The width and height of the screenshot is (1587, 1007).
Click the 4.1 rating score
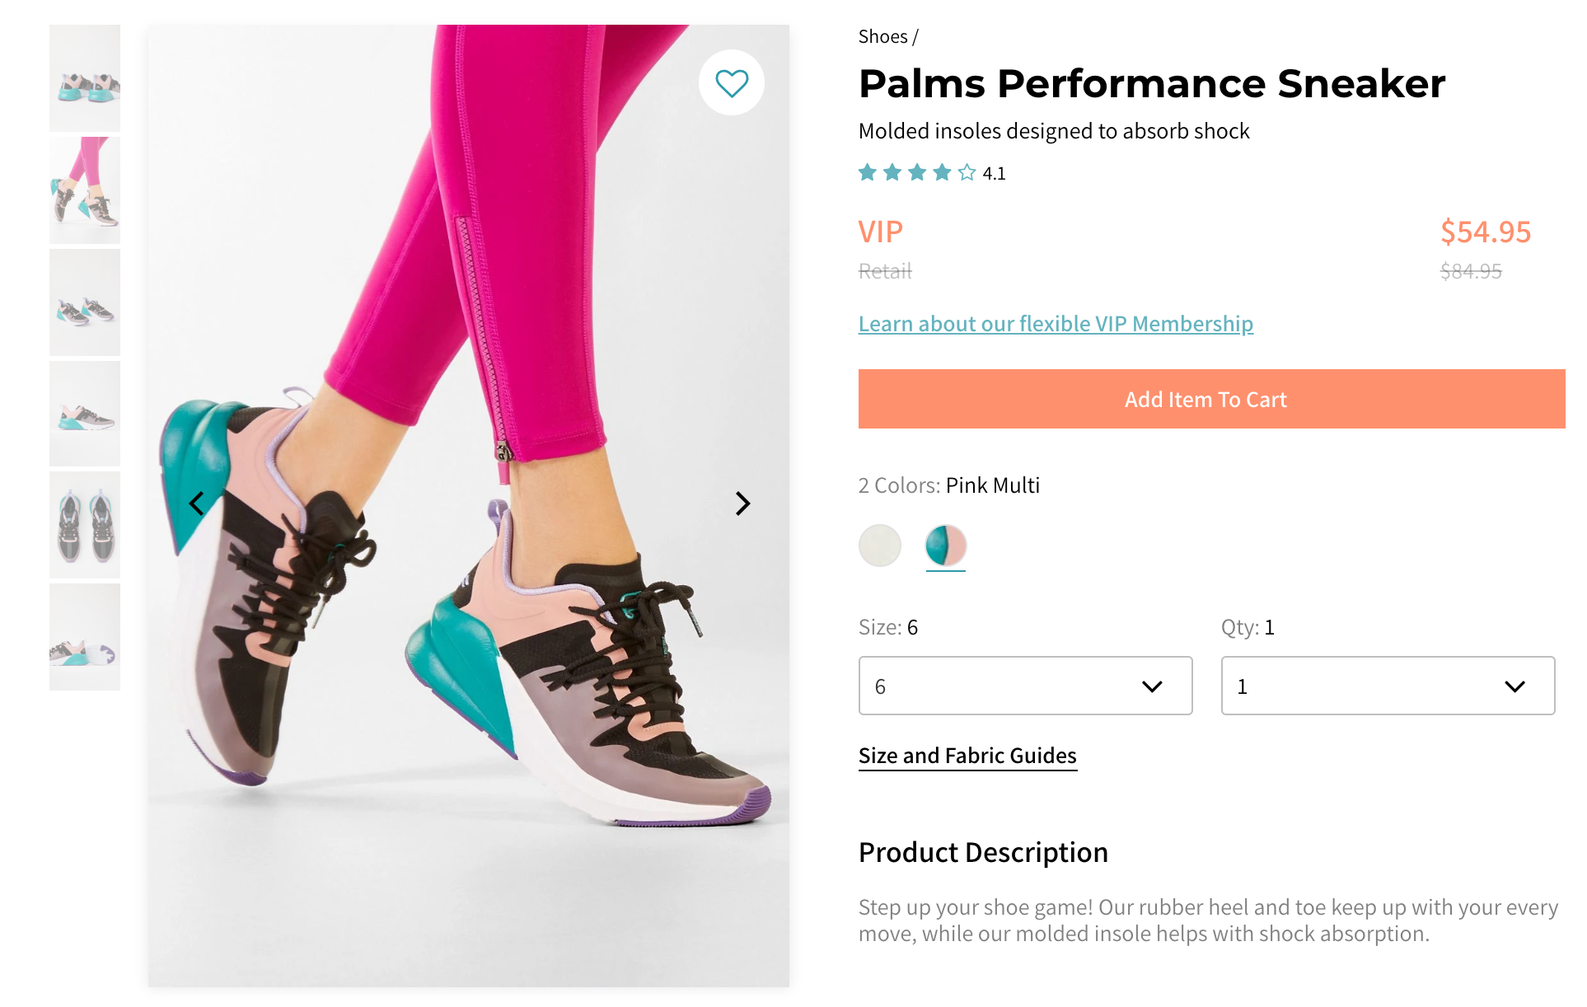993,173
